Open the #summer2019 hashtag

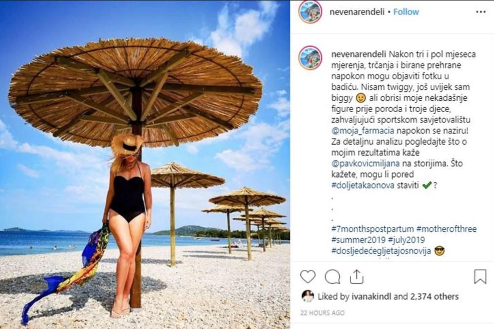pos(359,240)
